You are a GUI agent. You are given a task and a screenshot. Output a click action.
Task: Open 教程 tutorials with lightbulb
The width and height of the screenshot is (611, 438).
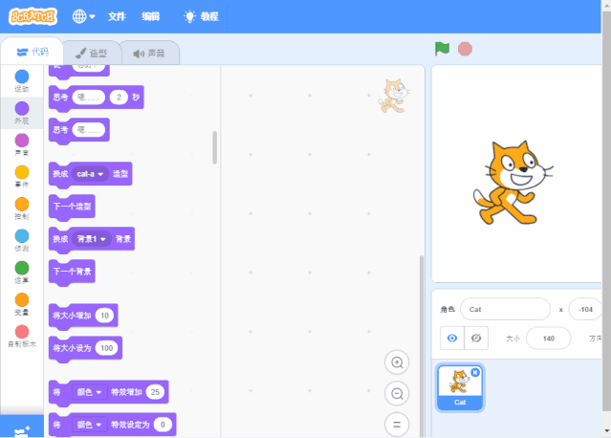(x=201, y=16)
